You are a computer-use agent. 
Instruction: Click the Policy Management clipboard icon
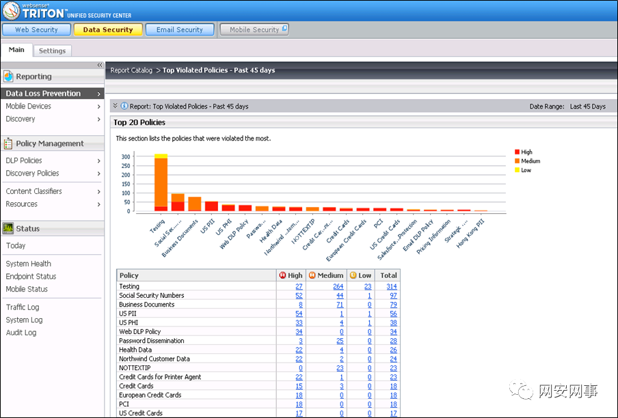tap(8, 143)
